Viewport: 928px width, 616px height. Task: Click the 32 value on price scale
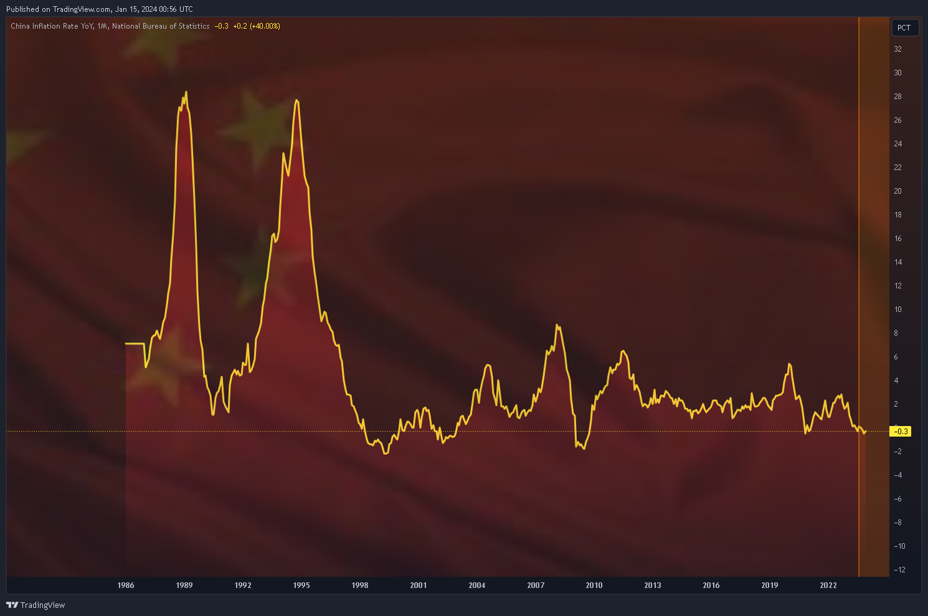click(x=897, y=49)
